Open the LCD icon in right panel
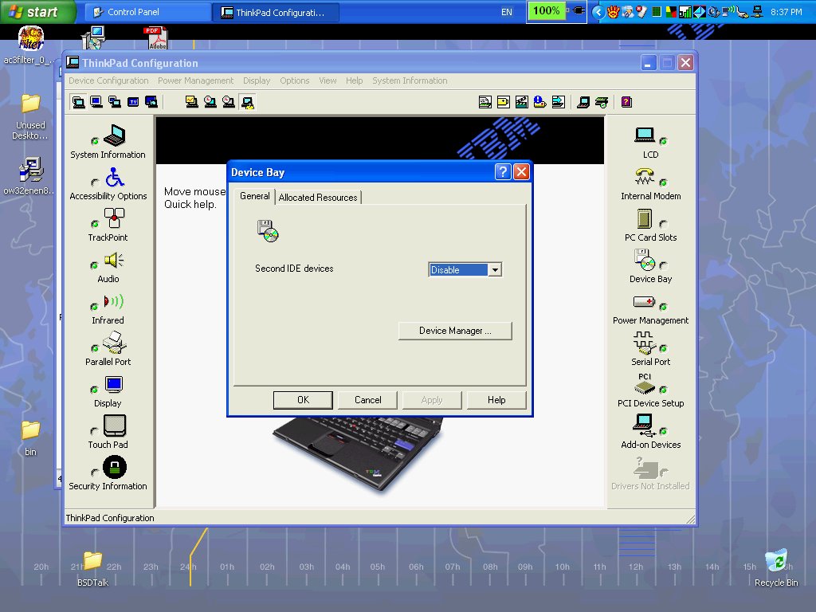The height and width of the screenshot is (612, 816). click(645, 135)
